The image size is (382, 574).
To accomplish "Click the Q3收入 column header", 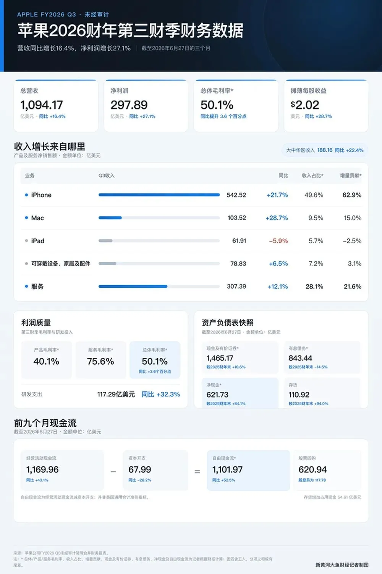I will click(107, 176).
